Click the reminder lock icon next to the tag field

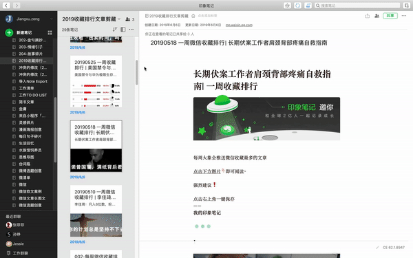tap(193, 16)
